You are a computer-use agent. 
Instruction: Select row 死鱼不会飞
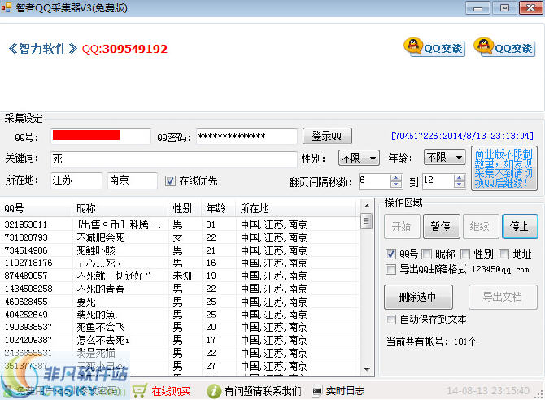180,327
